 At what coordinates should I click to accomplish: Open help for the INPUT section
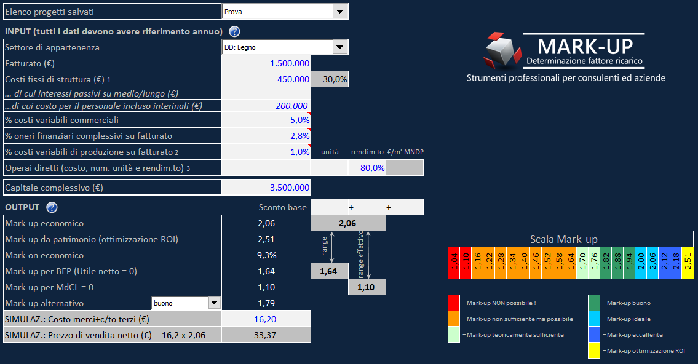tap(234, 31)
